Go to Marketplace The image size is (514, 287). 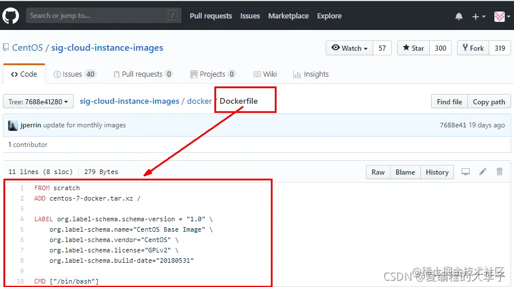point(289,16)
